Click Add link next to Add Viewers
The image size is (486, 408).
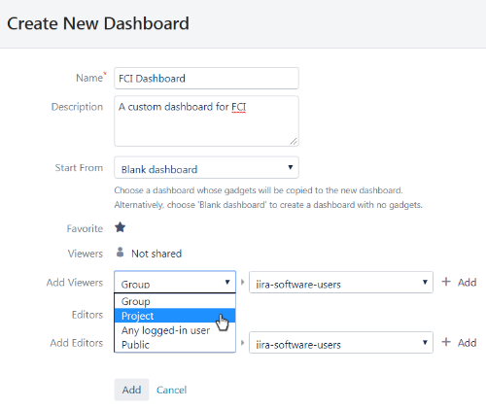coord(467,283)
